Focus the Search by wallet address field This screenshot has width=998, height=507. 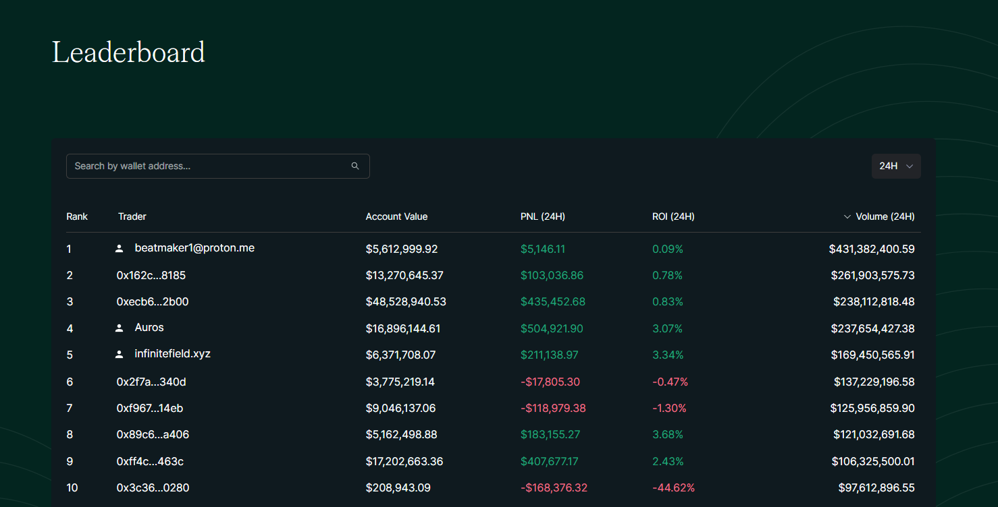[217, 166]
